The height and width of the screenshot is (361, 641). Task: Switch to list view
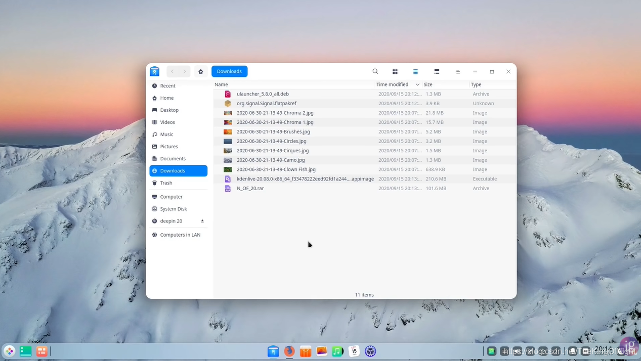pyautogui.click(x=415, y=71)
